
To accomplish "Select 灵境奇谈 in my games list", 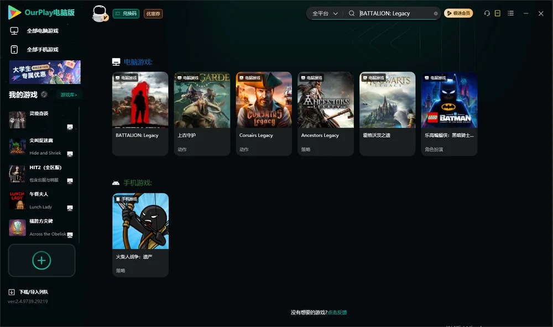I will tap(41, 120).
